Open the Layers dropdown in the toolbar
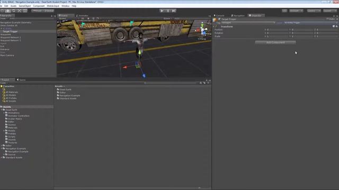The image size is (339, 190). pos(314,11)
